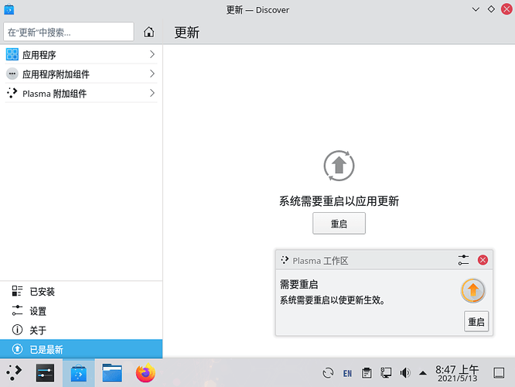Click the orange update arrow in notification
Image resolution: width=515 pixels, height=387 pixels.
[473, 291]
